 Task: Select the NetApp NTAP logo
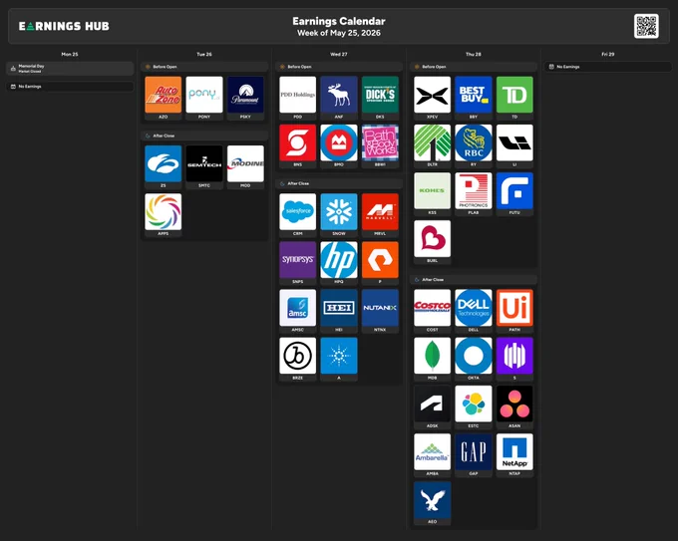pyautogui.click(x=514, y=451)
